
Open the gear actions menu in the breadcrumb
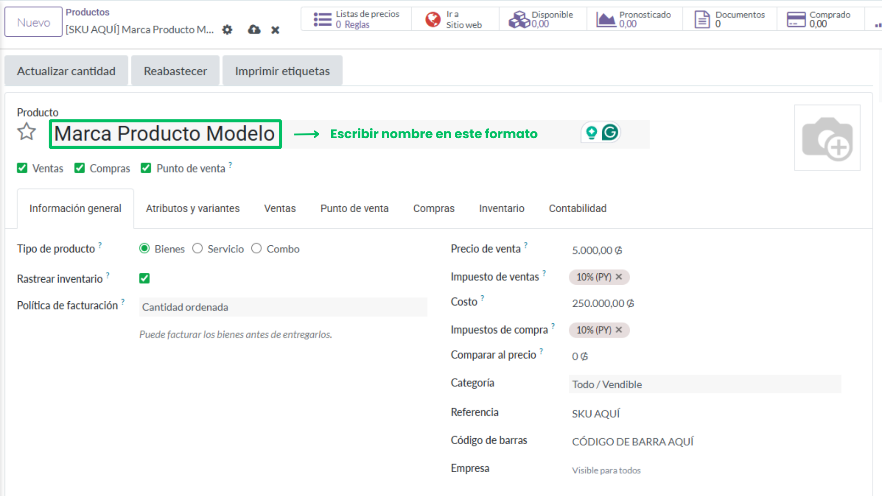pos(227,30)
